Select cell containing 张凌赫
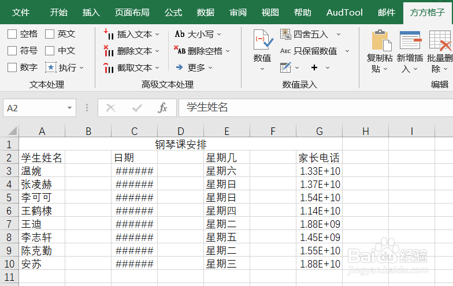The image size is (453, 286). click(42, 185)
